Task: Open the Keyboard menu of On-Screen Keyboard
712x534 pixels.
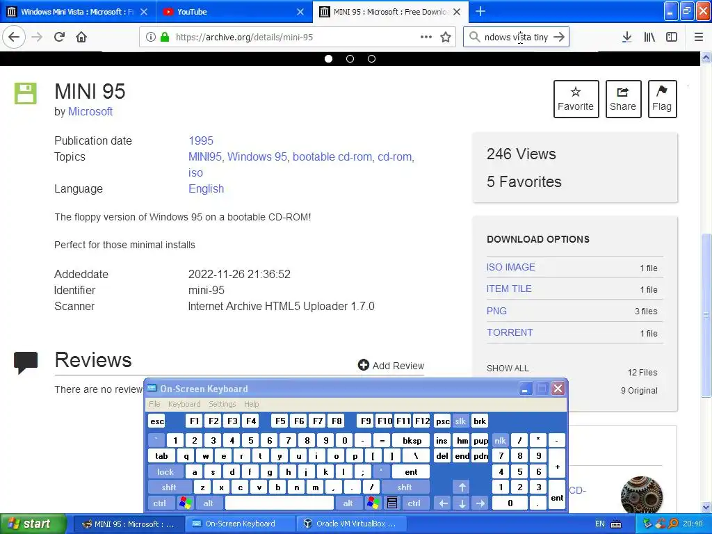Action: [x=184, y=404]
